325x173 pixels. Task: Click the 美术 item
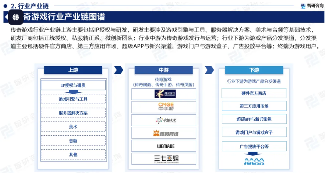pos(73,127)
